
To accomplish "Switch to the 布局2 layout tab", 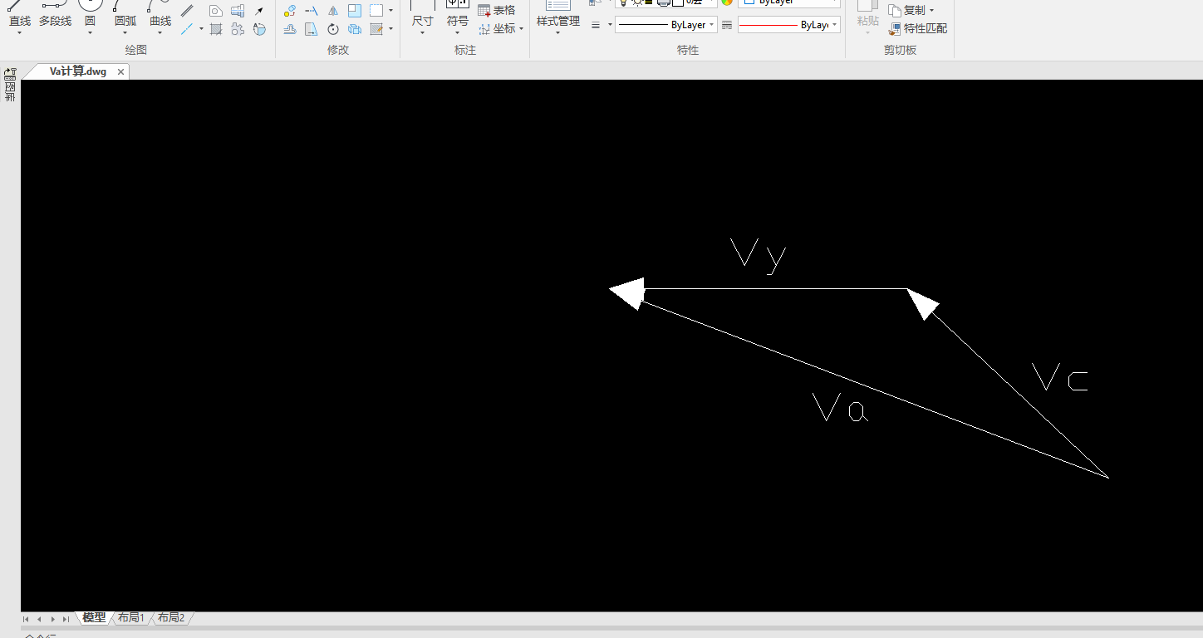I will coord(171,618).
